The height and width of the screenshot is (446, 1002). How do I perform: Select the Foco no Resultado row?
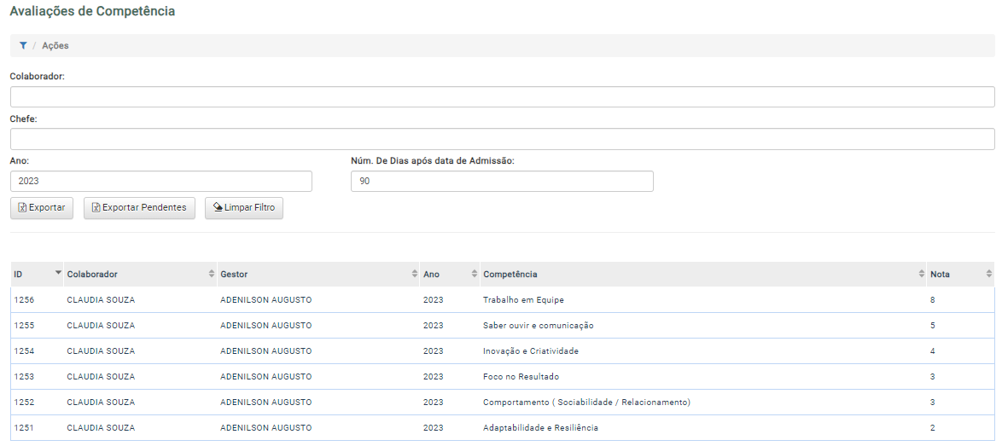tap(502, 376)
